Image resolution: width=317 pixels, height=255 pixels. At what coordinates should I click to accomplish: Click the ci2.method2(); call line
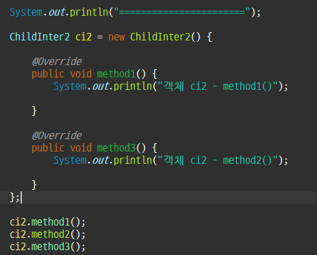(x=47, y=234)
